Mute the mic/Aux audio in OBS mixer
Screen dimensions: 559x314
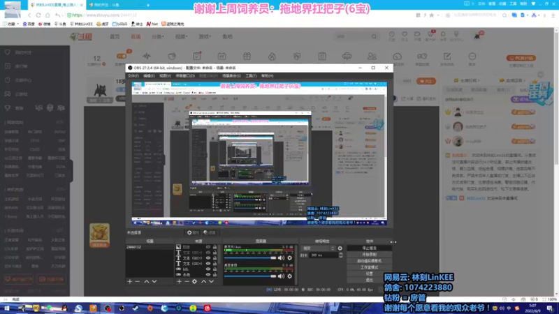(282, 257)
